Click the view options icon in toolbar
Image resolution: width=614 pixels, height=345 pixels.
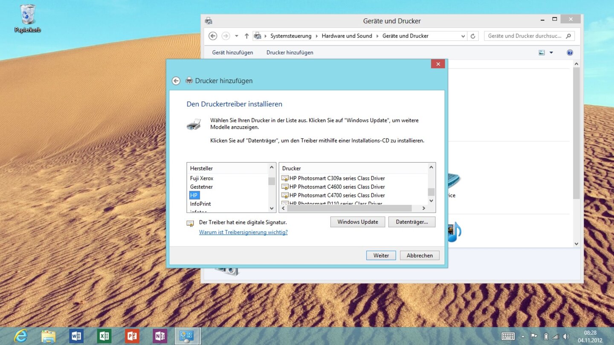(542, 53)
